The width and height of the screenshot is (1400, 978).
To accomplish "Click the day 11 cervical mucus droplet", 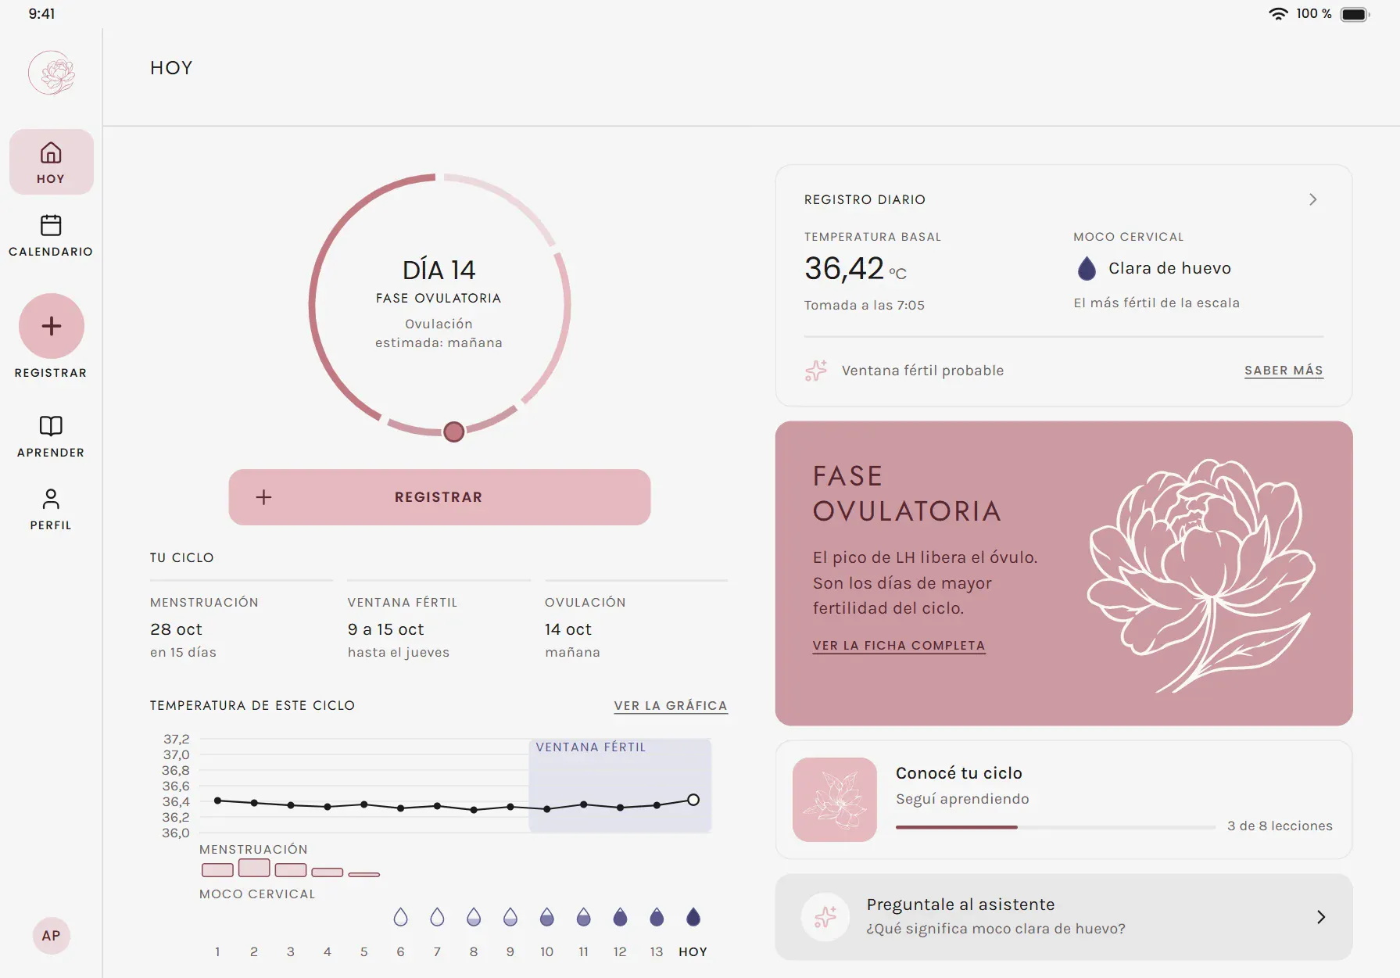I will click(584, 917).
